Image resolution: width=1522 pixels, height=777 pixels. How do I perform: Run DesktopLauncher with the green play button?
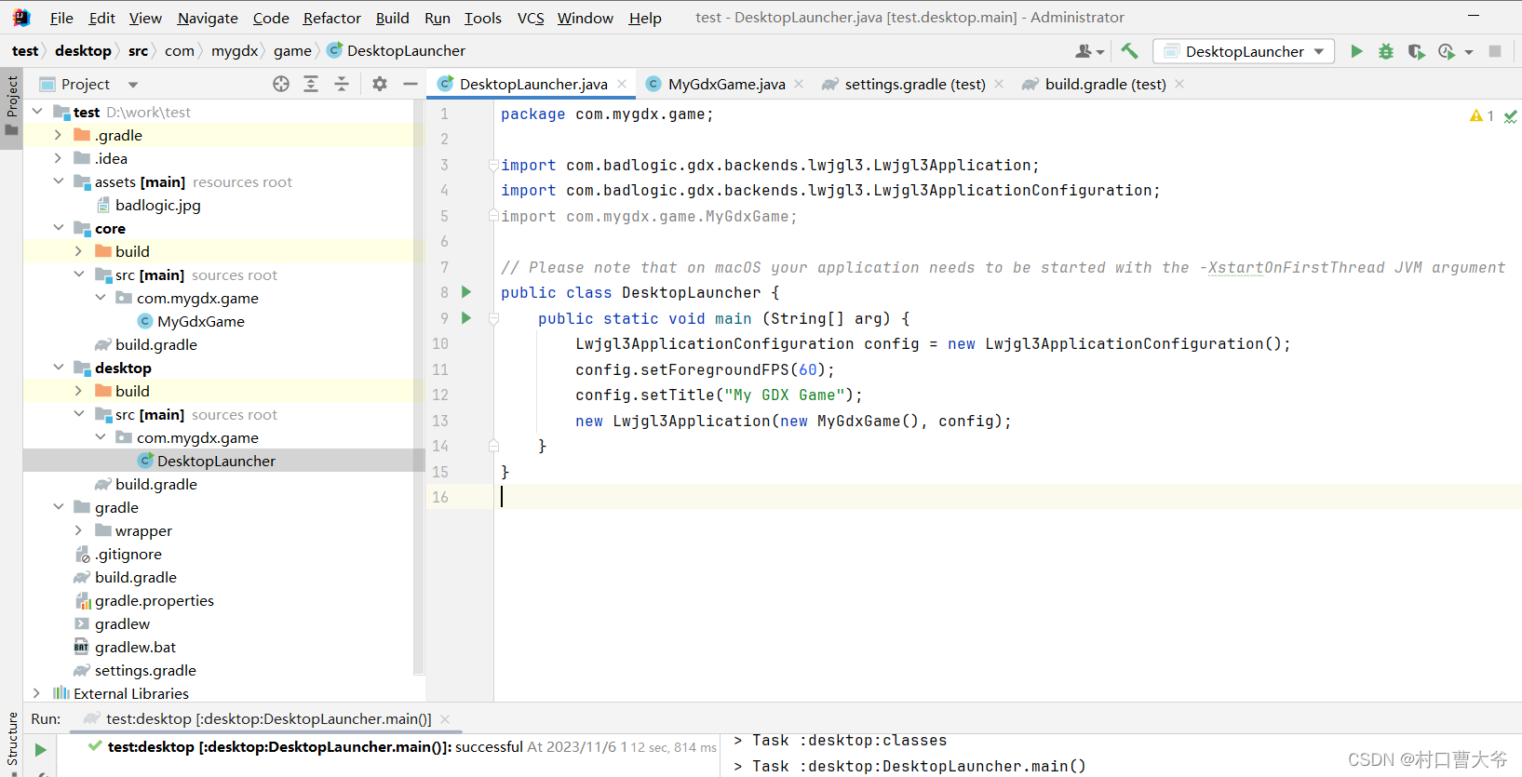1356,51
